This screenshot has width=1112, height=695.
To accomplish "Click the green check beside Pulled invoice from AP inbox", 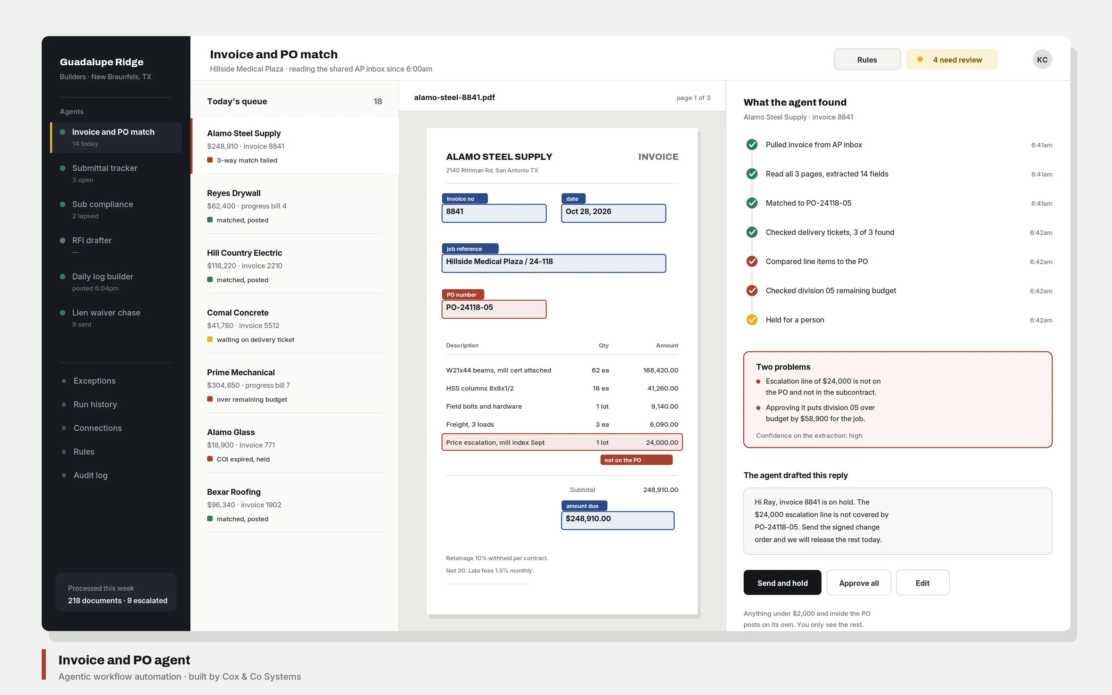I will [752, 145].
